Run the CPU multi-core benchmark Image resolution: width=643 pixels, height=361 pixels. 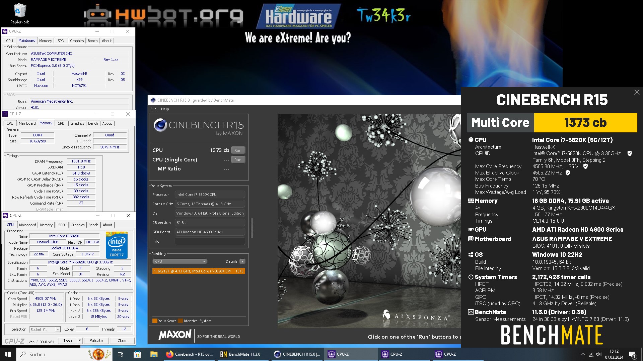point(238,150)
